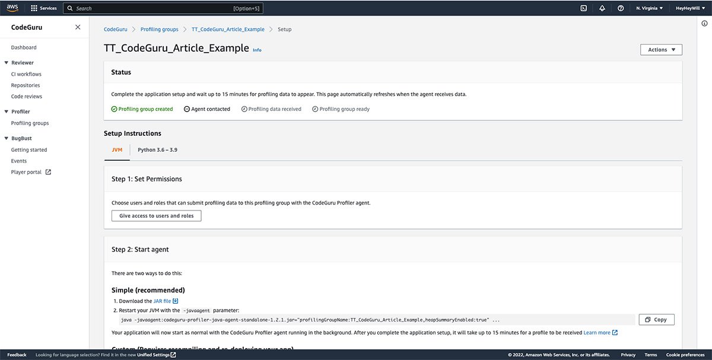Open the Services grid menu icon
712x360 pixels.
pos(34,8)
